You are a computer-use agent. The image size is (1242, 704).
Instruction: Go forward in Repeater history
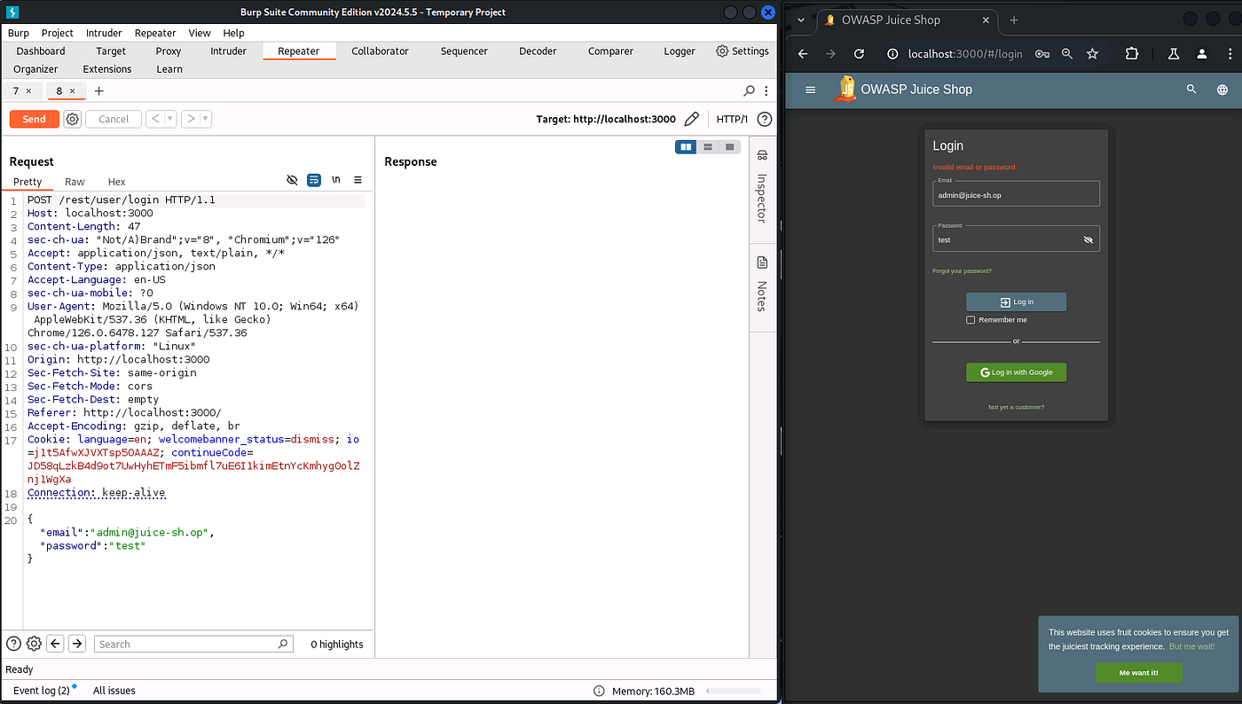(x=190, y=119)
